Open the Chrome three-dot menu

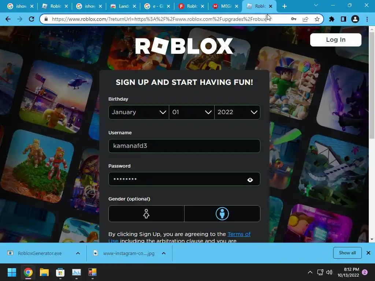tap(367, 19)
